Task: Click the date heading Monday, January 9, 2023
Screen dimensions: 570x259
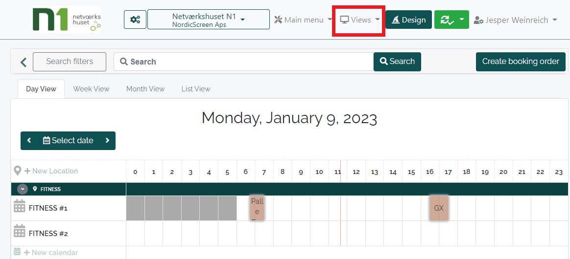Action: pos(289,118)
